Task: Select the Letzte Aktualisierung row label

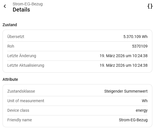Action: 26,65
